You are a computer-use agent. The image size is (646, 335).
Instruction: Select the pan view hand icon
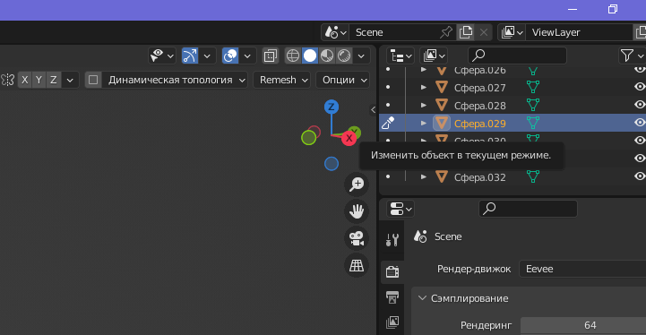pos(357,211)
